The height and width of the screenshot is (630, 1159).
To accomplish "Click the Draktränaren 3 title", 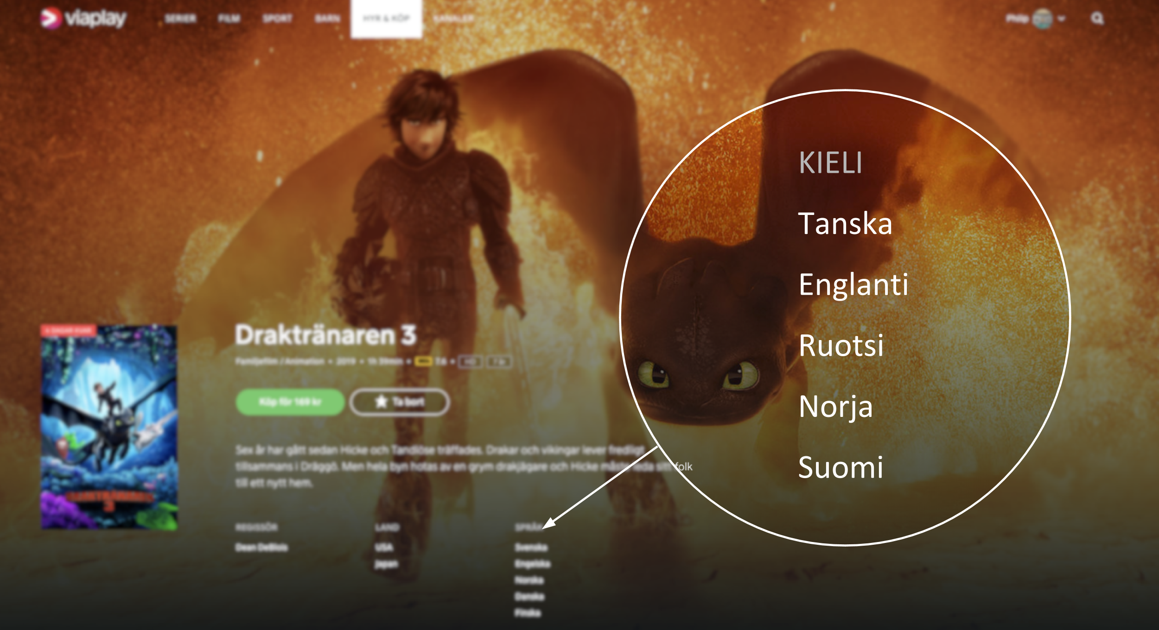I will (325, 335).
